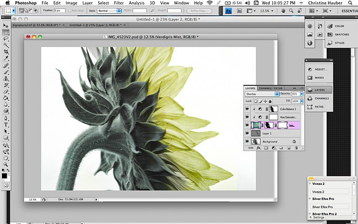Image resolution: width=358 pixels, height=224 pixels.
Task: Select the Lasso tool
Action: 6,39
